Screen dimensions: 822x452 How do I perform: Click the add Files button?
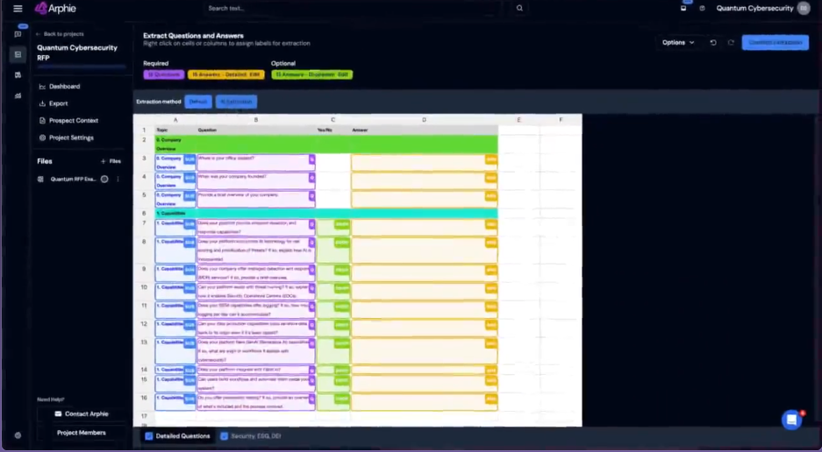(111, 161)
